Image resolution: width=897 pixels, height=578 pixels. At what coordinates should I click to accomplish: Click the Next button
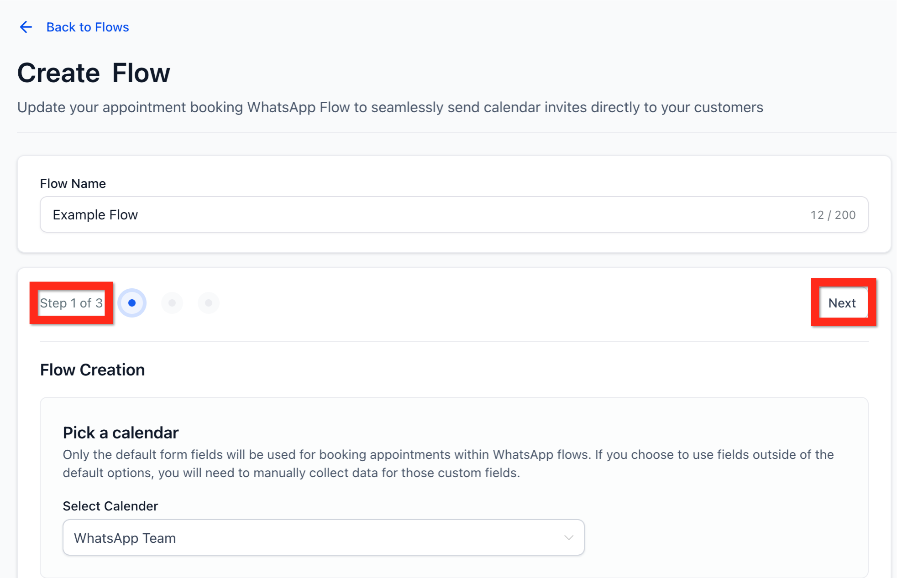pos(842,303)
